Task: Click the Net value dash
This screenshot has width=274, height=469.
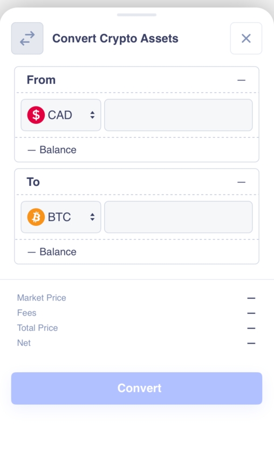Action: pyautogui.click(x=251, y=343)
